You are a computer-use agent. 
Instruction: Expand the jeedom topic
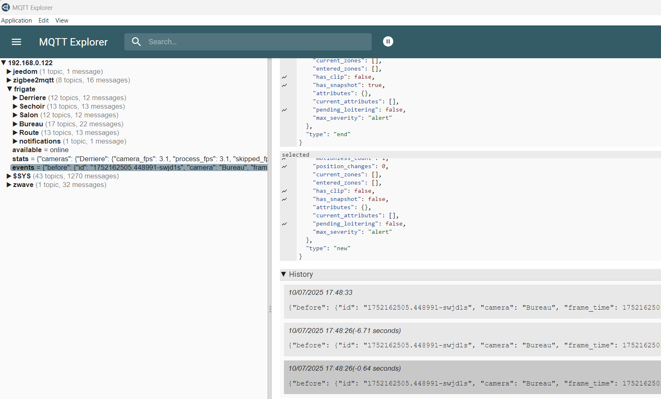tap(9, 71)
